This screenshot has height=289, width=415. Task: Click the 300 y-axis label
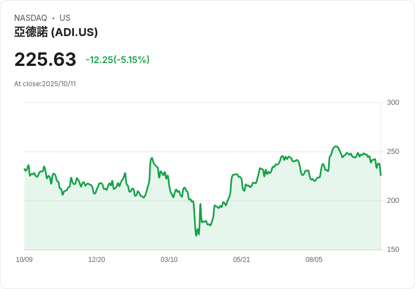(393, 103)
